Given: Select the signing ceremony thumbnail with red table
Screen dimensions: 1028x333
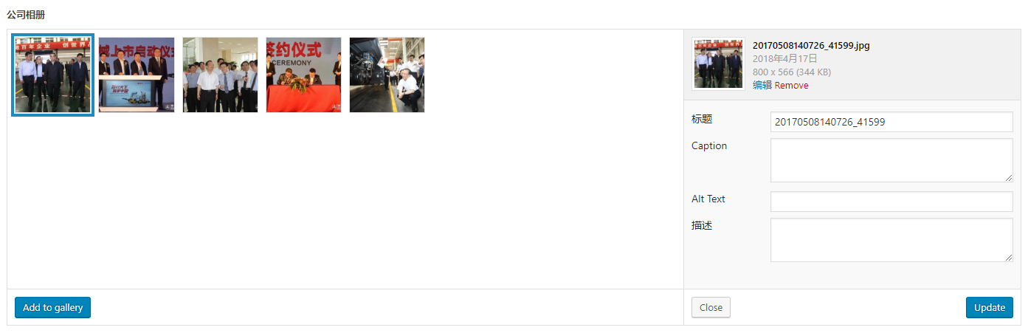Looking at the screenshot, I should (x=303, y=75).
